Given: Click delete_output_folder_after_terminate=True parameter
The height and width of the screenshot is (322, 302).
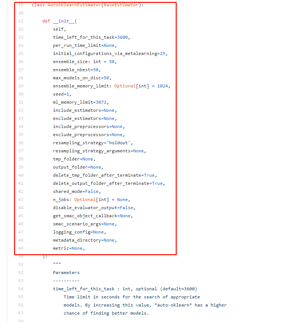Looking at the screenshot, I should pyautogui.click(x=108, y=183).
